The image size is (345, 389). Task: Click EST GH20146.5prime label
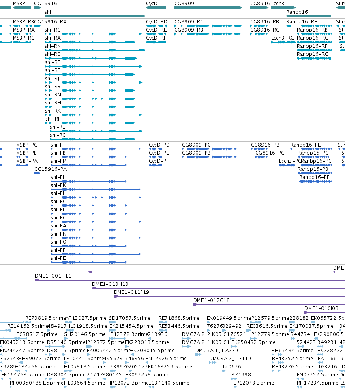point(85,334)
